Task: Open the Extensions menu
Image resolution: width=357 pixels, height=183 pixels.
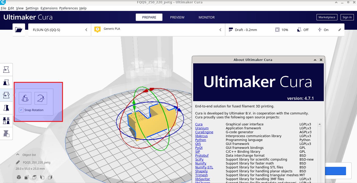Action: [x=49, y=8]
